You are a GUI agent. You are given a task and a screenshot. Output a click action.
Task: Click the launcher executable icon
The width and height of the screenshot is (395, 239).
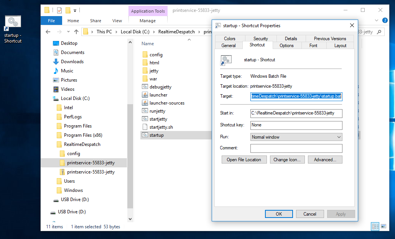(145, 95)
